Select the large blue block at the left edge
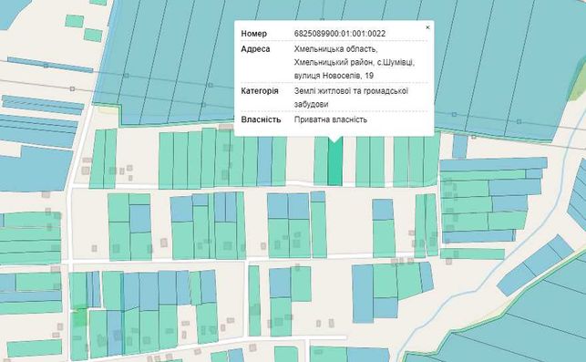Viewport: 586px width, 362px height. (x=36, y=170)
